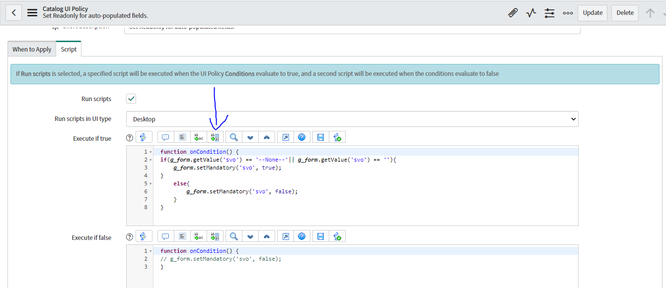Click the 'Execute if true' field label
Screen dimensions: 666x288
(x=92, y=138)
